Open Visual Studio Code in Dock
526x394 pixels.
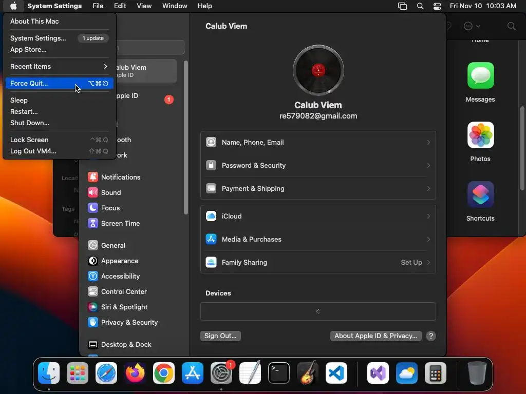coord(336,372)
